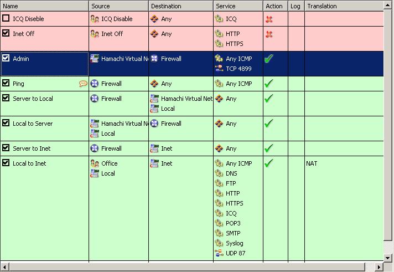Click the red deny icon for ICQ Diseble
394x272 pixels.
[269, 19]
